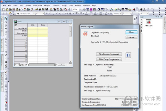Viewport: 166px width, 111px height.
Task: Switch to the Sheet1 tab
Action: click(24, 65)
